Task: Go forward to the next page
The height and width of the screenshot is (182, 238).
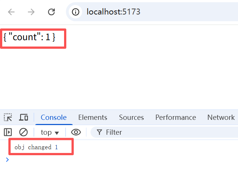Action: coord(31,12)
